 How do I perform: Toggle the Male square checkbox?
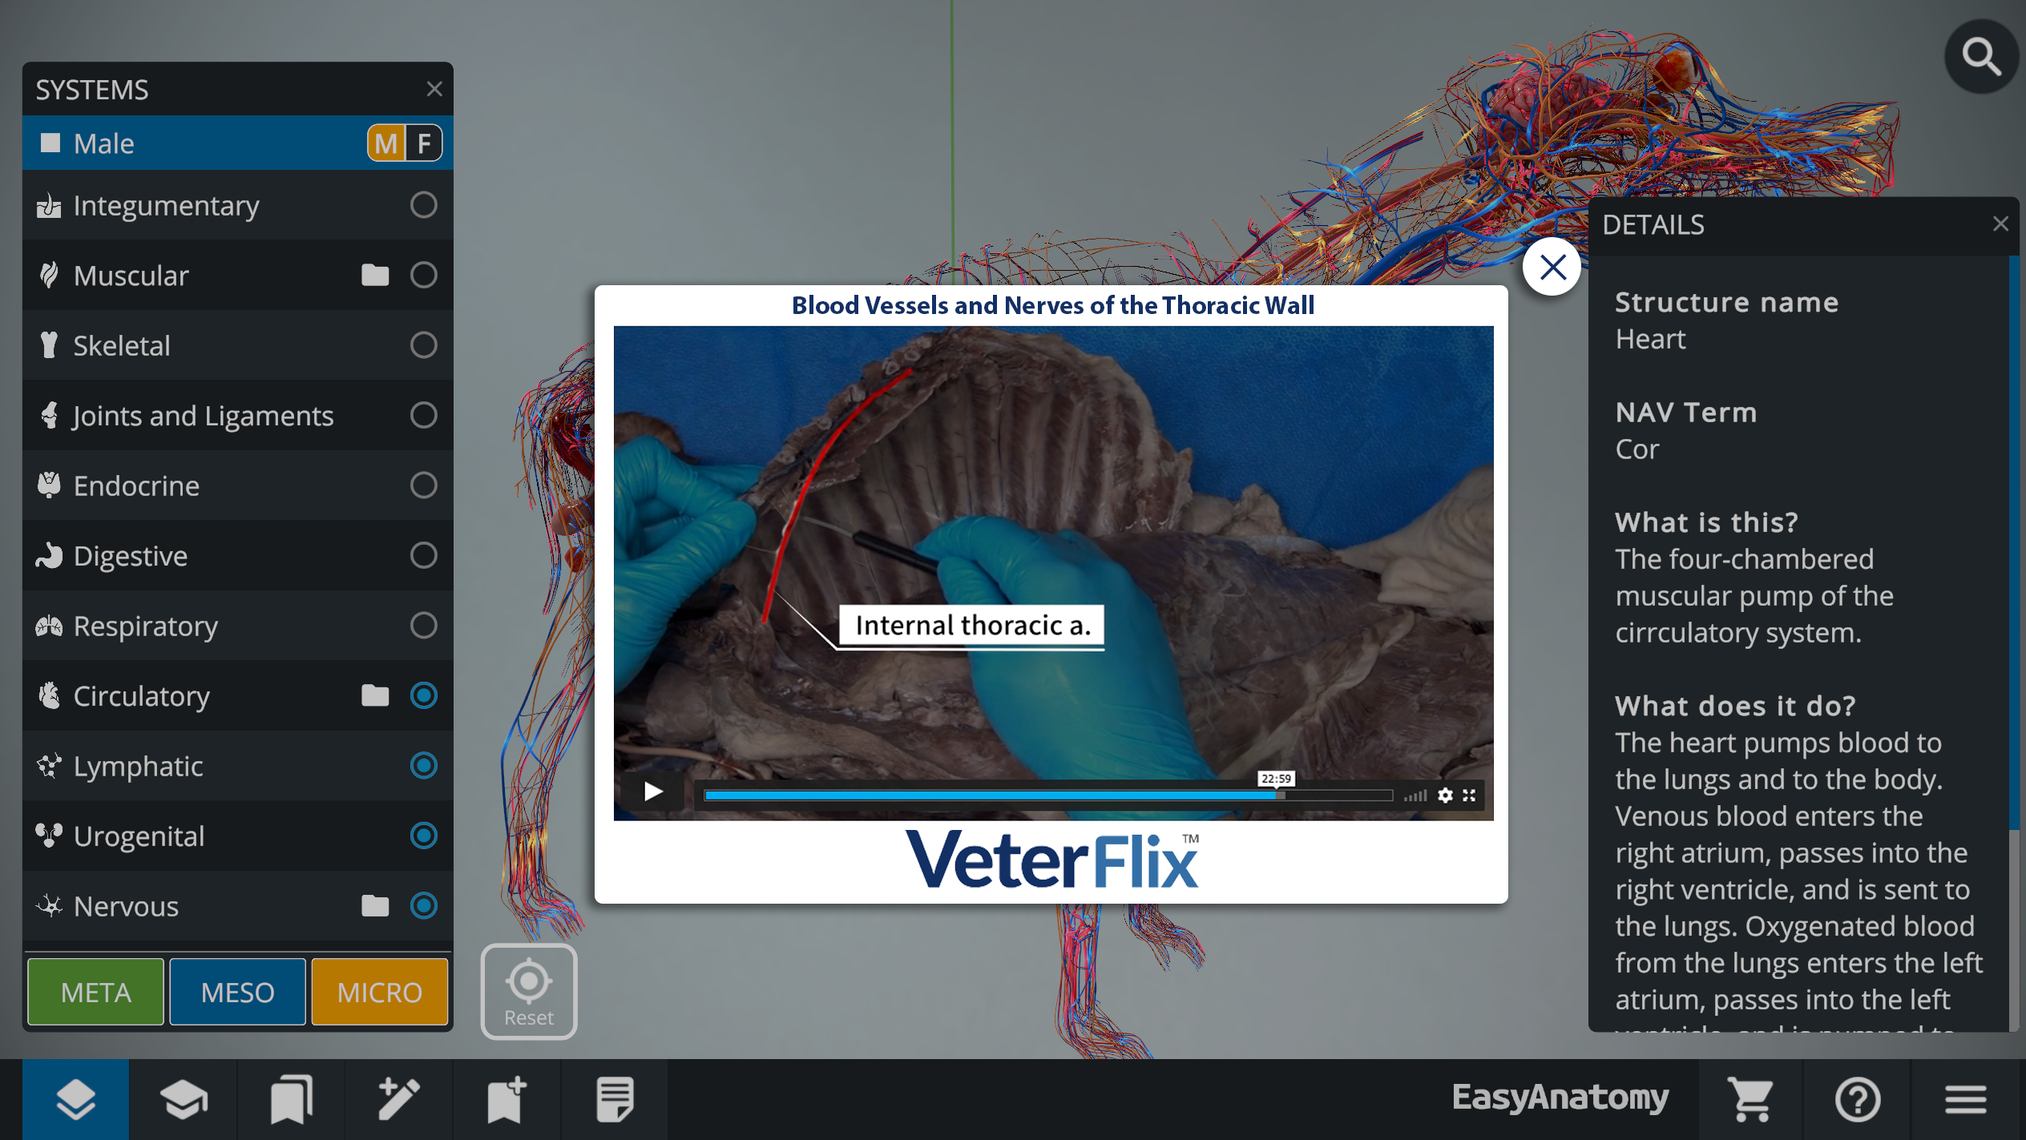50,143
